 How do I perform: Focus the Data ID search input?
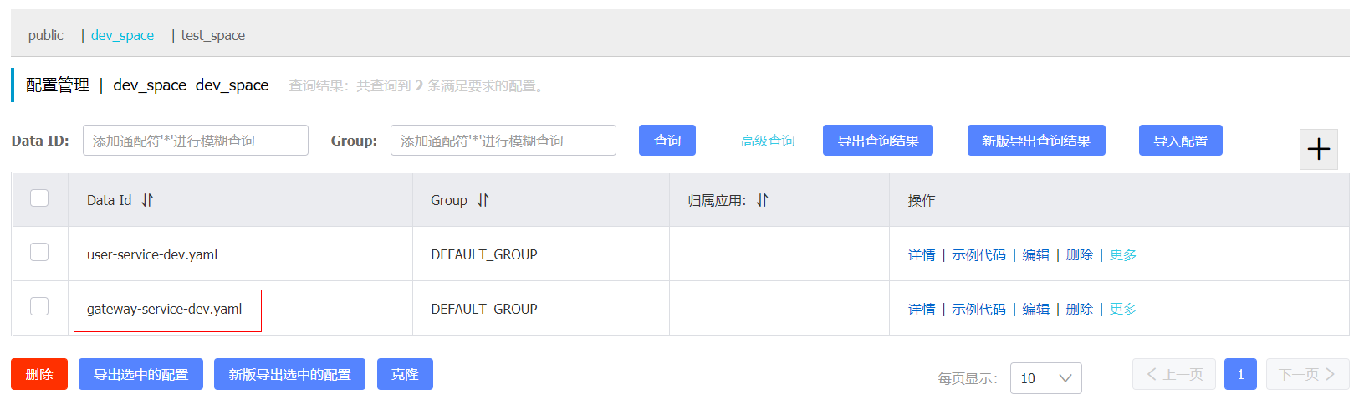[196, 141]
